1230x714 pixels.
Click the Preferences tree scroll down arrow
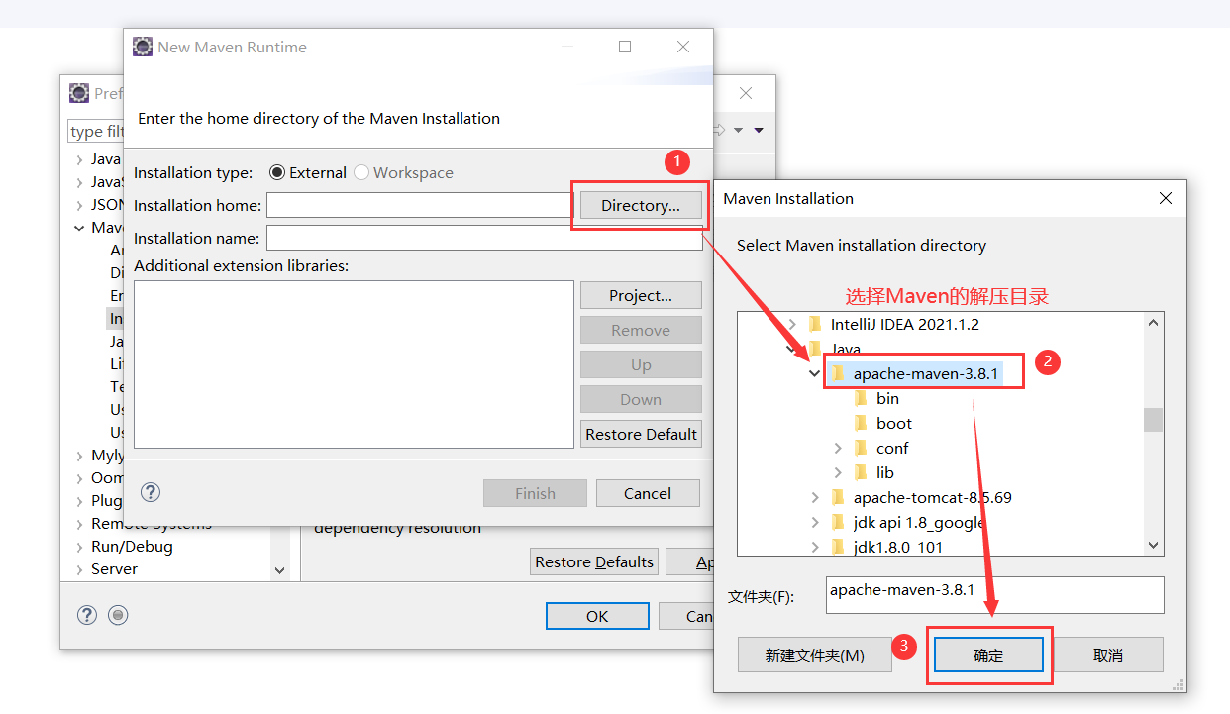click(279, 570)
